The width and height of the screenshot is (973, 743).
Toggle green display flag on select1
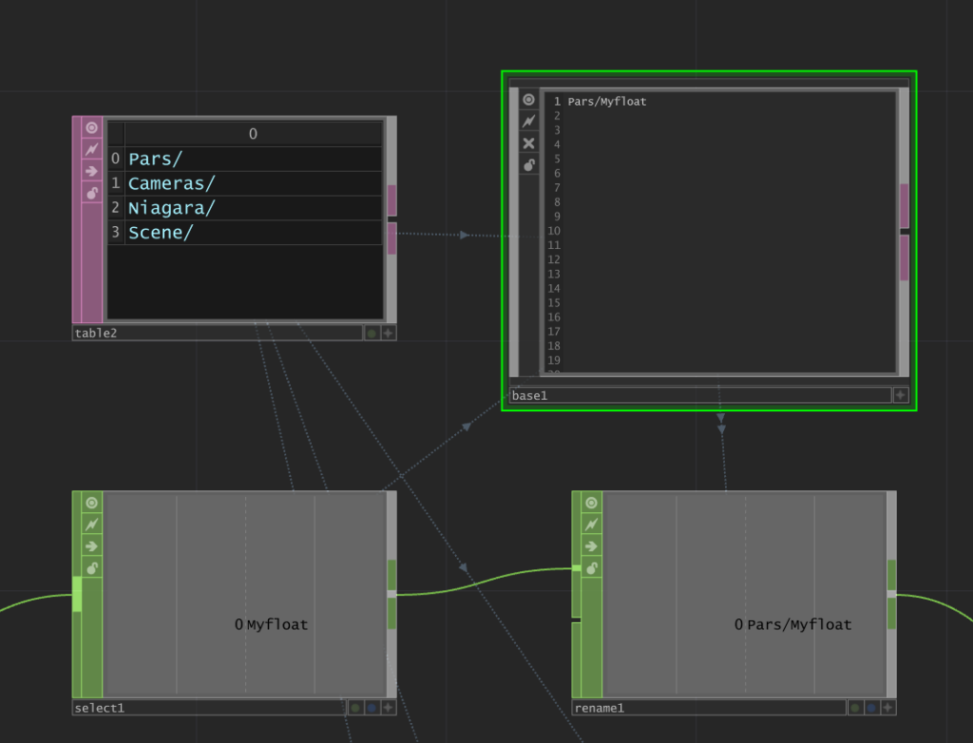[354, 708]
